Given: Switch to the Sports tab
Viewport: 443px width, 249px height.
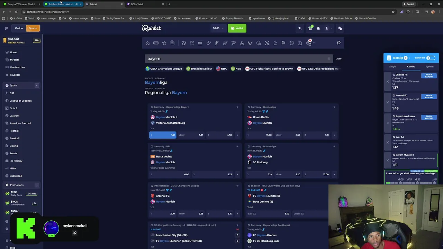Looking at the screenshot, I should [33, 28].
